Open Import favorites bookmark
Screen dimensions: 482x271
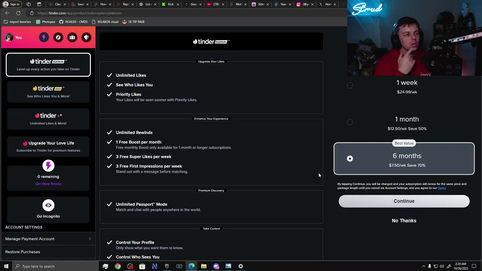coord(17,22)
